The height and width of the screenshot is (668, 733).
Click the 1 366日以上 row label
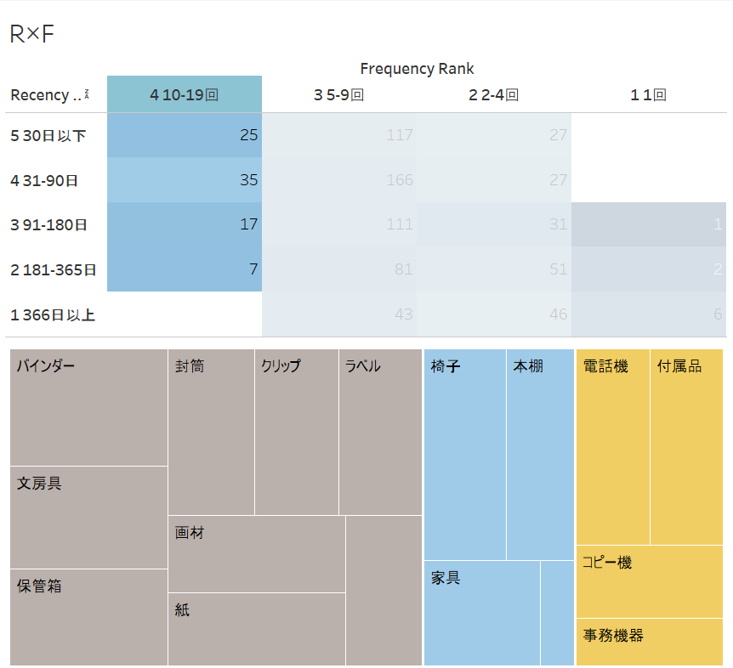[x=53, y=314]
